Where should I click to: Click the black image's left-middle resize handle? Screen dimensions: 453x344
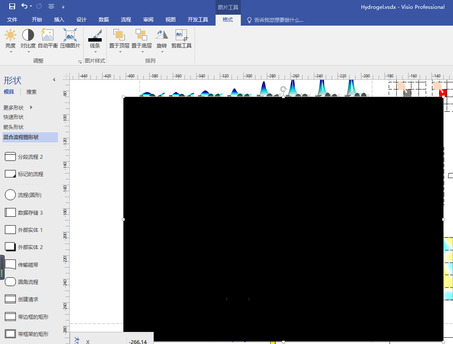point(124,220)
